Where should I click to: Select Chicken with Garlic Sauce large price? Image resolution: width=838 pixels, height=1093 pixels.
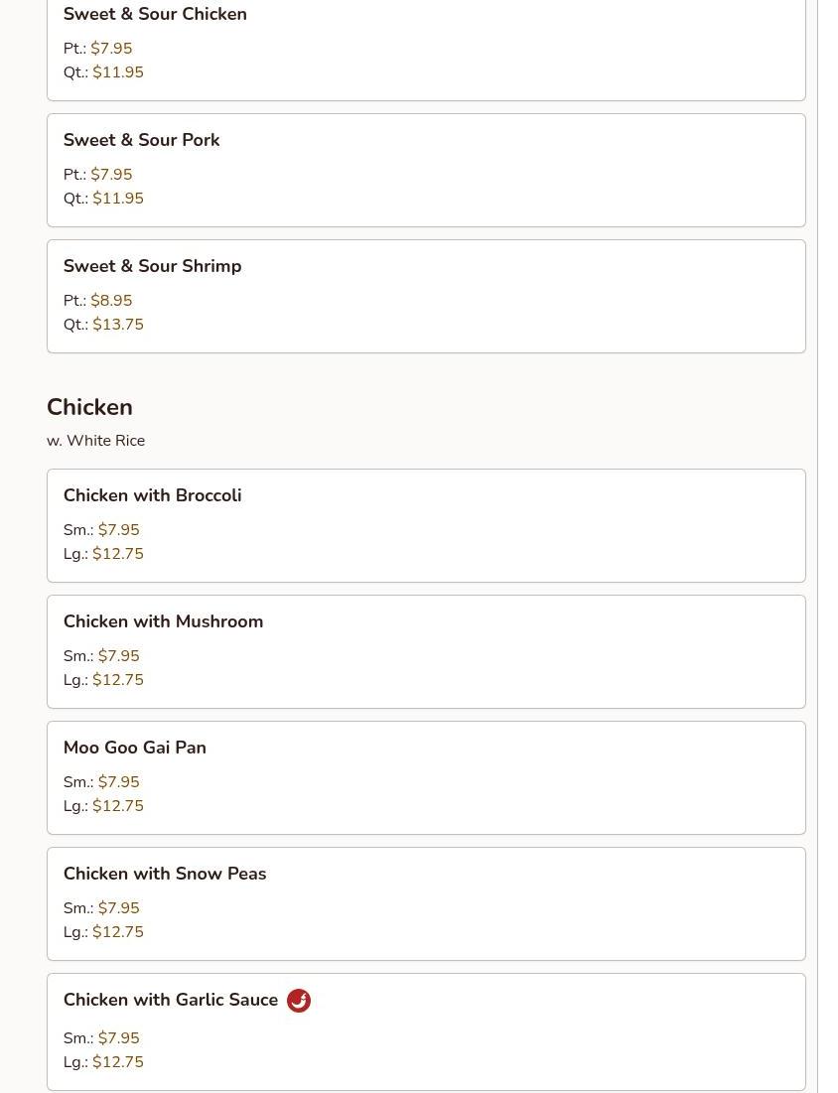tap(118, 1061)
